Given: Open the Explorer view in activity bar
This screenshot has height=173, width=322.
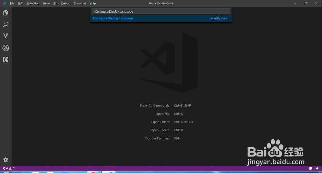Looking at the screenshot, I should pyautogui.click(x=5, y=13).
